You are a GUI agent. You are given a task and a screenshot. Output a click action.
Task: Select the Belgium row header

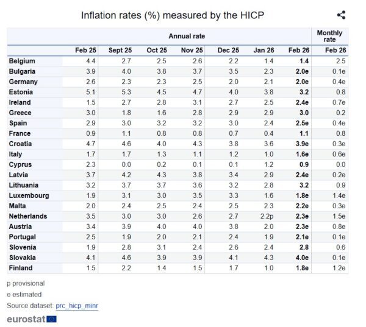(23, 61)
